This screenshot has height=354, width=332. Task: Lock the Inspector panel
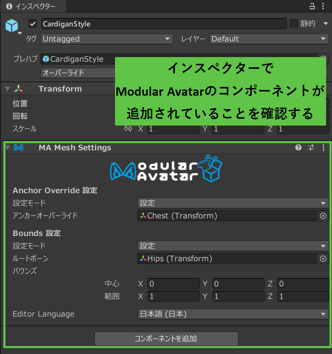coord(312,6)
